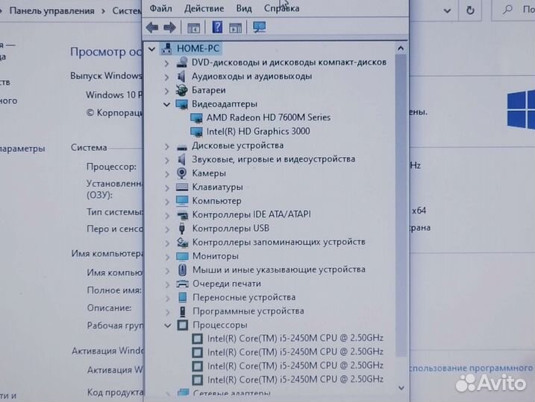Click the Forward arrow in Device Manager toolbar
Viewport: 535px width, 402px height.
[169, 28]
